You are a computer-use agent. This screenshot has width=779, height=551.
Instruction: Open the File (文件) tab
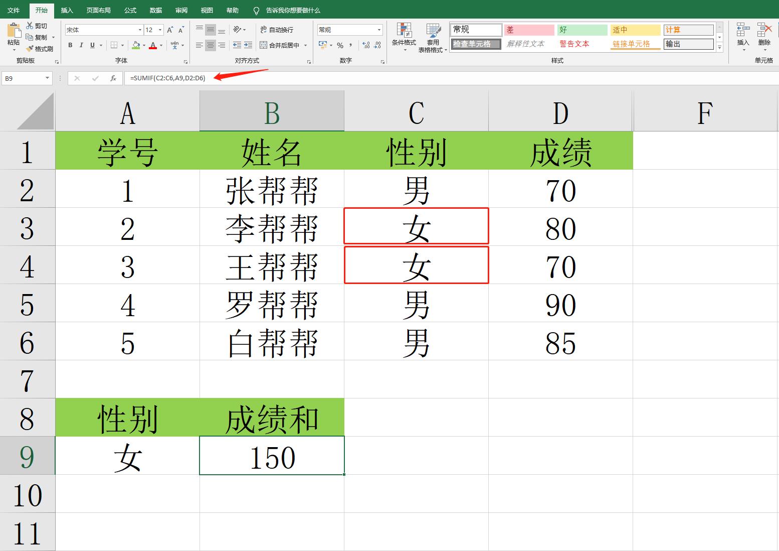coord(14,10)
